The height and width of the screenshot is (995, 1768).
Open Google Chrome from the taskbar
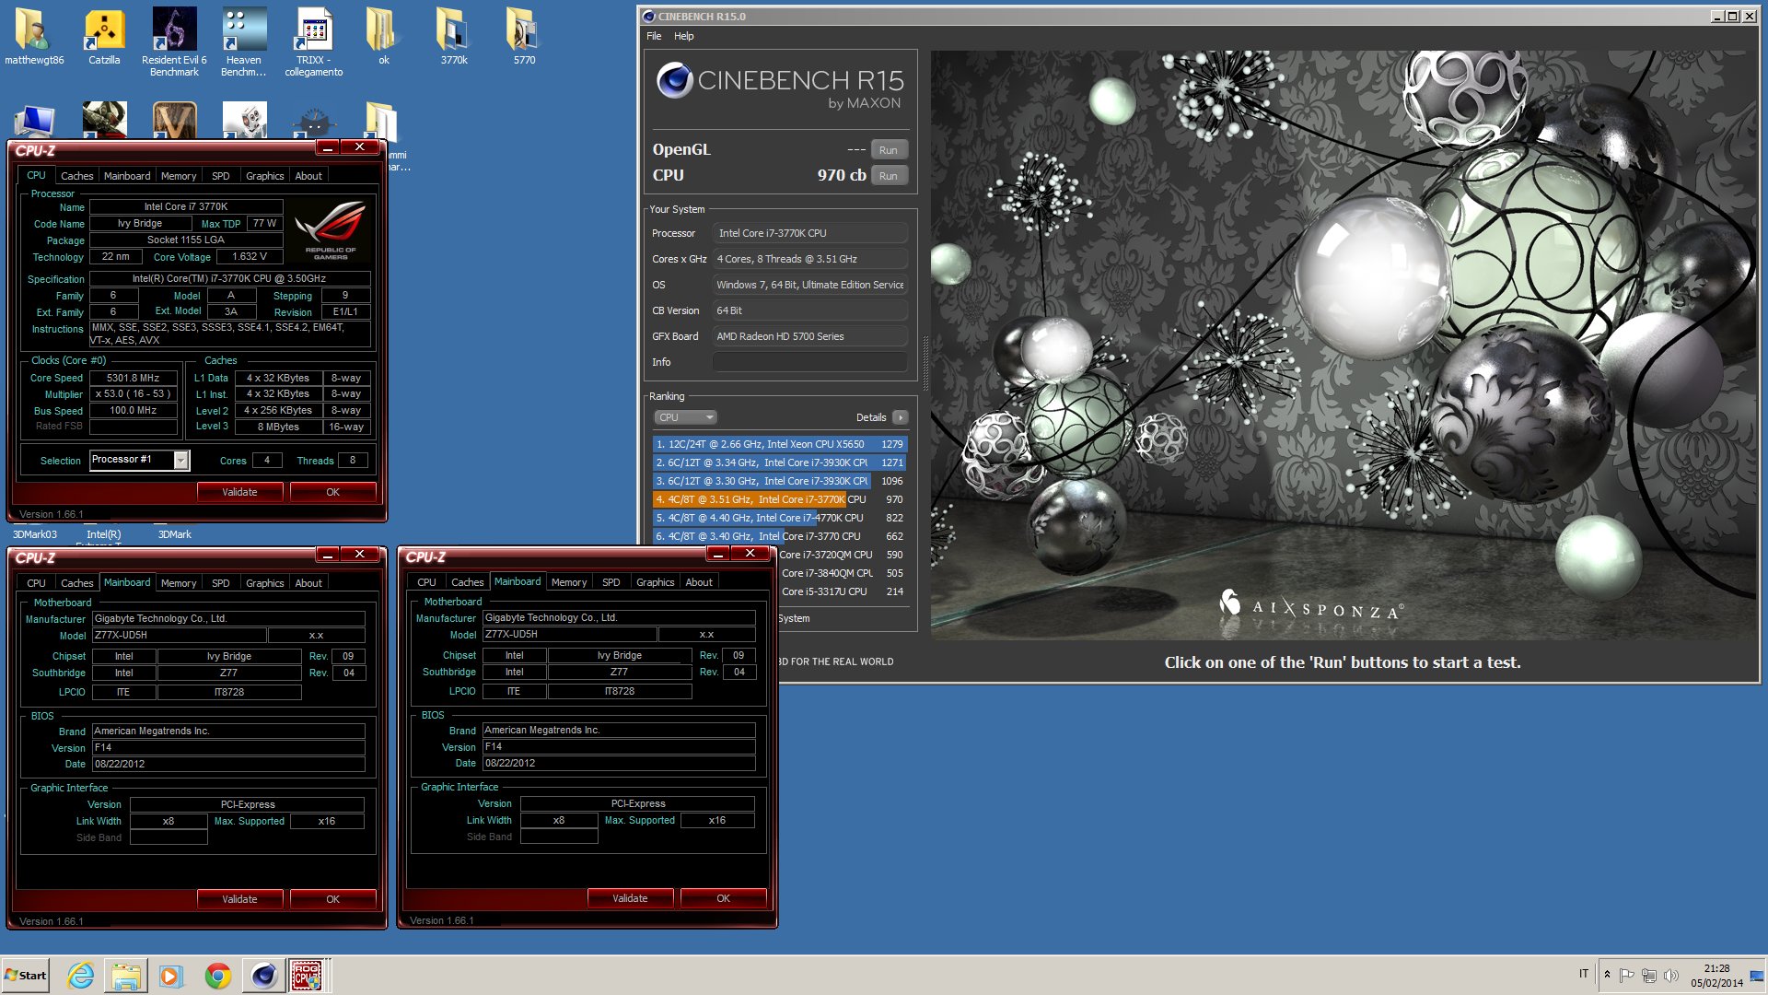point(218,976)
